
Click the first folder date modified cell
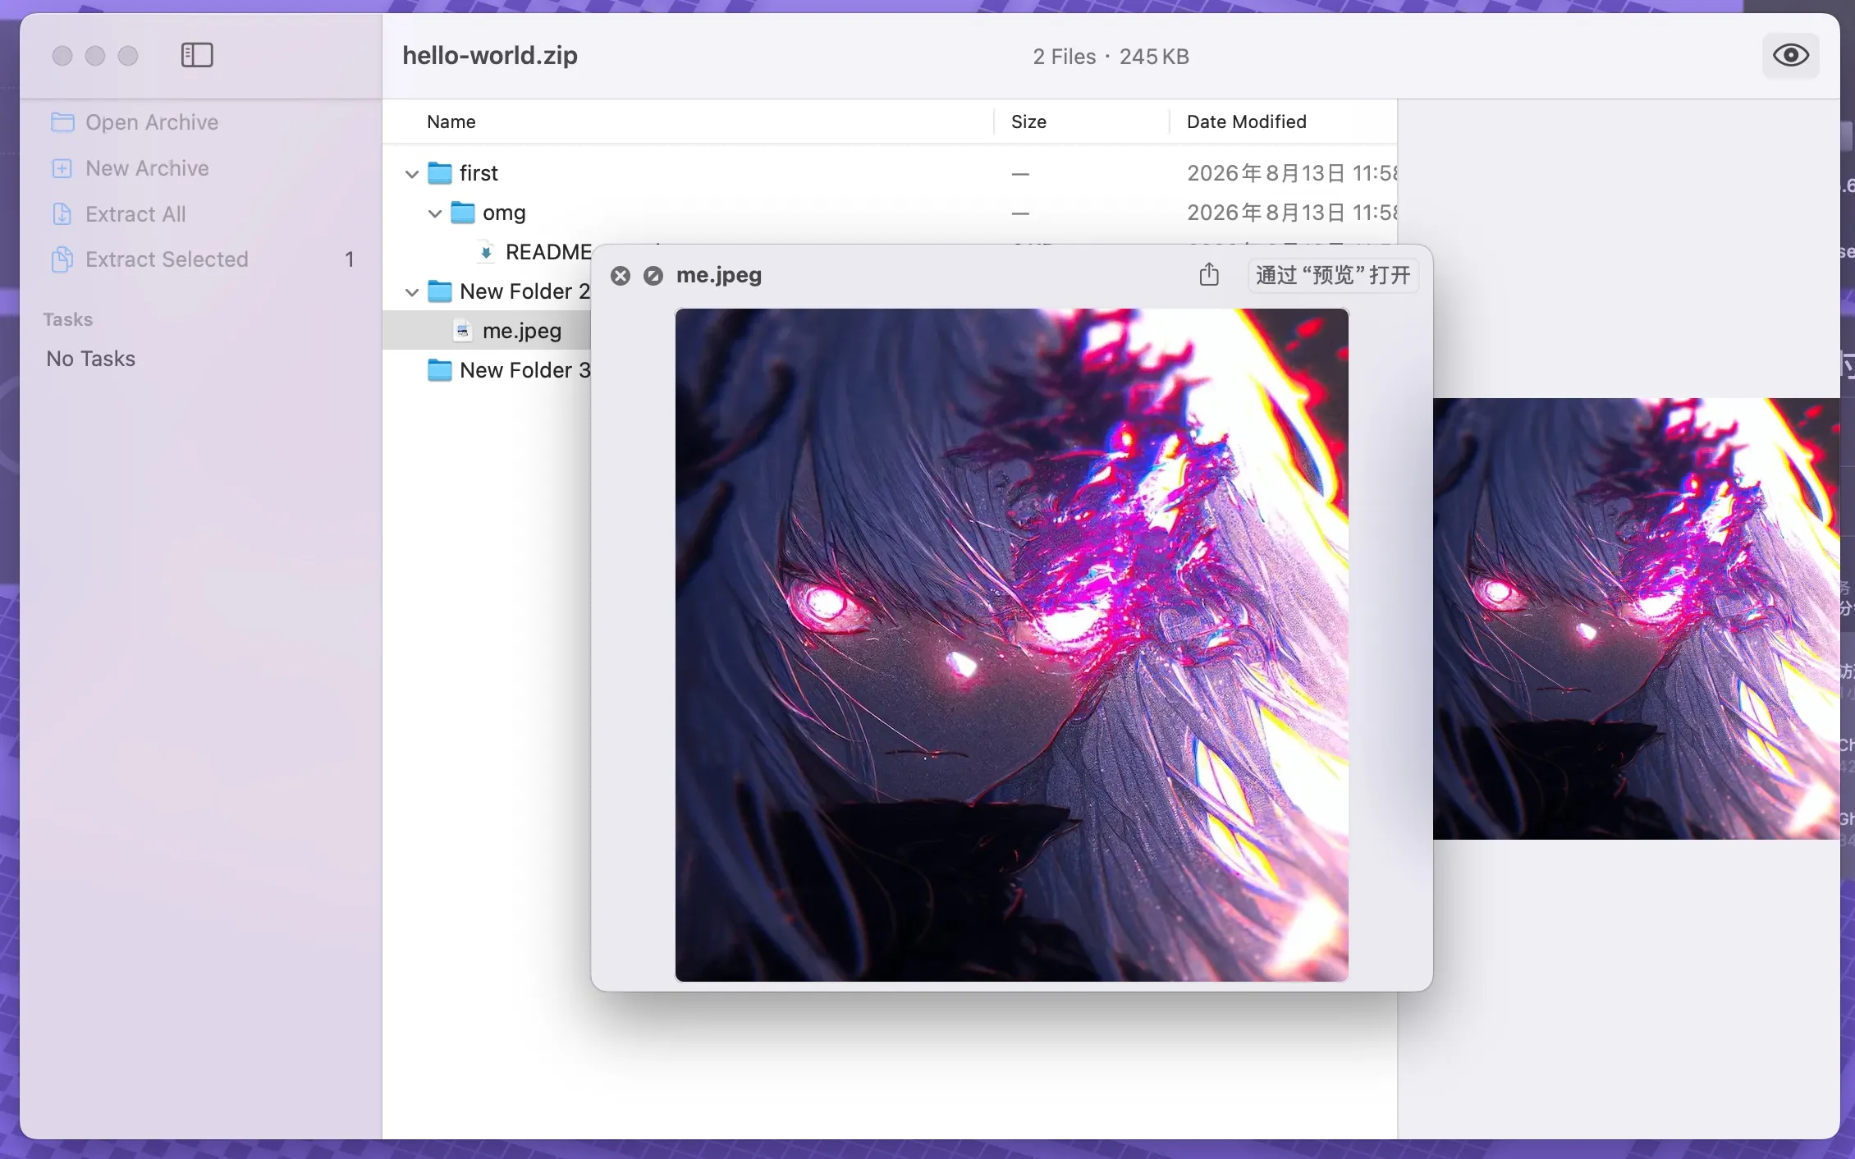coord(1292,173)
